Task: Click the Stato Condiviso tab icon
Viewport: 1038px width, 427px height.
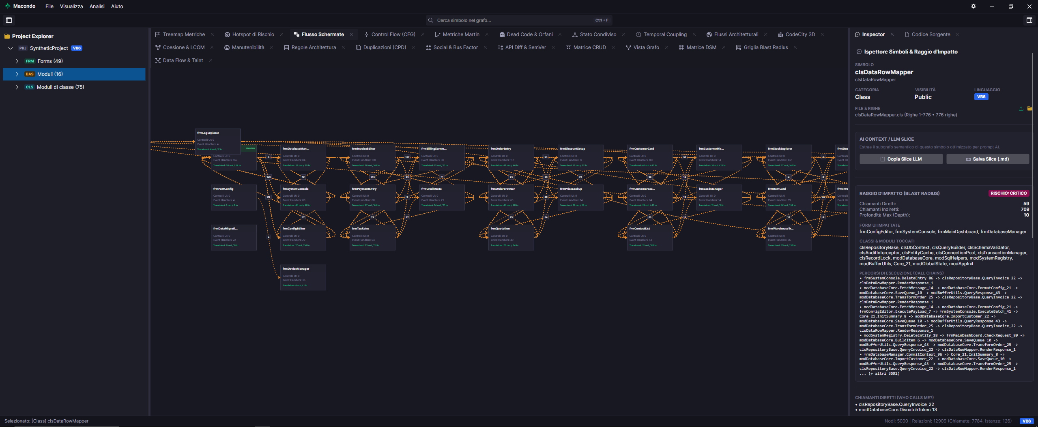Action: tap(575, 34)
